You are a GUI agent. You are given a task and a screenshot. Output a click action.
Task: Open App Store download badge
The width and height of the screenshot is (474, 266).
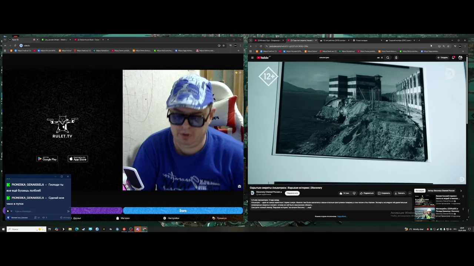click(x=78, y=159)
